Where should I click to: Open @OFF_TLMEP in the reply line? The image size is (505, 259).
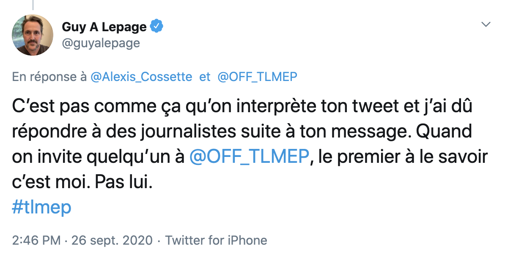[257, 77]
